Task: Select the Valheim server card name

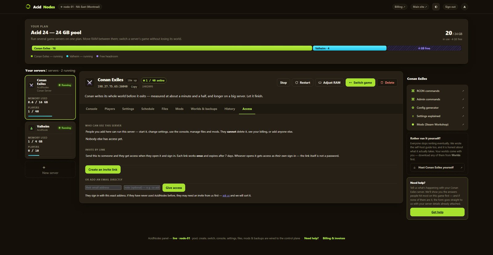Action: coord(43,126)
